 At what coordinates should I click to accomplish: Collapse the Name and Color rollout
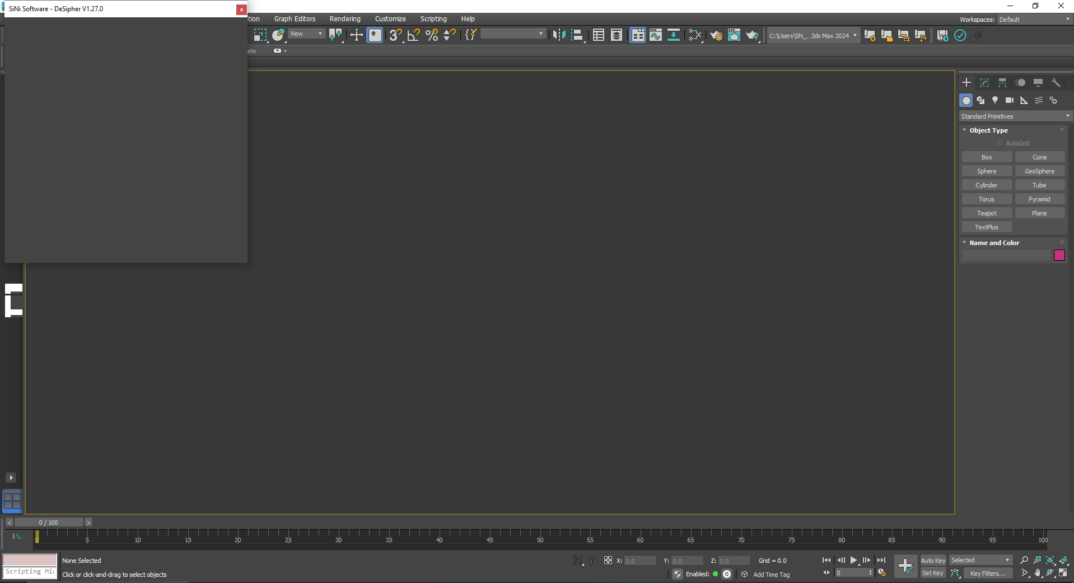pos(994,243)
